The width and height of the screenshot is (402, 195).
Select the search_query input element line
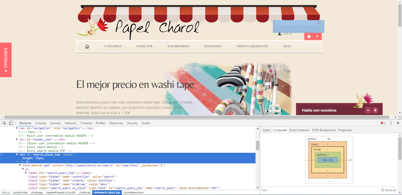124,188
